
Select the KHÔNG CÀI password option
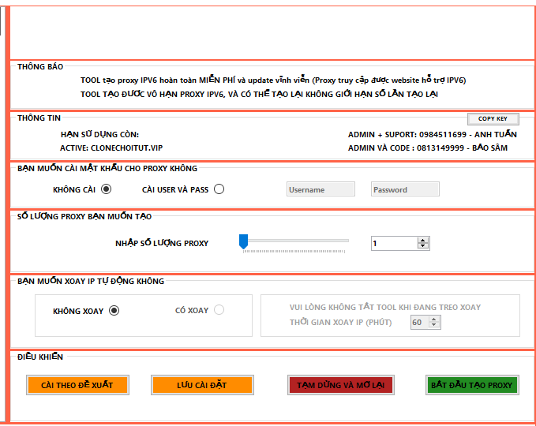[x=107, y=189]
